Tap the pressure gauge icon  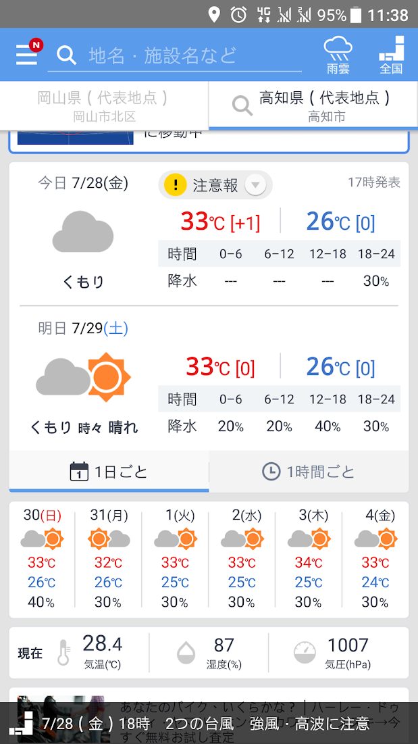click(305, 653)
